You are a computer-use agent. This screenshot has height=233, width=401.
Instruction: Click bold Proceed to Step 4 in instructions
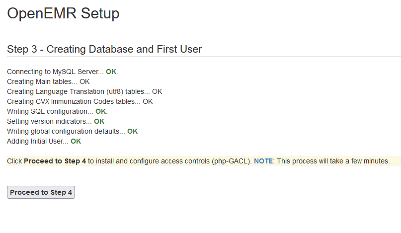tap(55, 161)
